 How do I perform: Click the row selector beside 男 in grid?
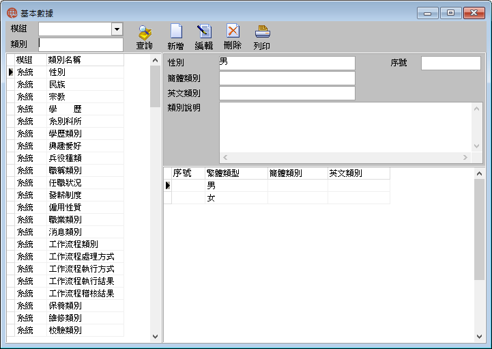coord(168,186)
